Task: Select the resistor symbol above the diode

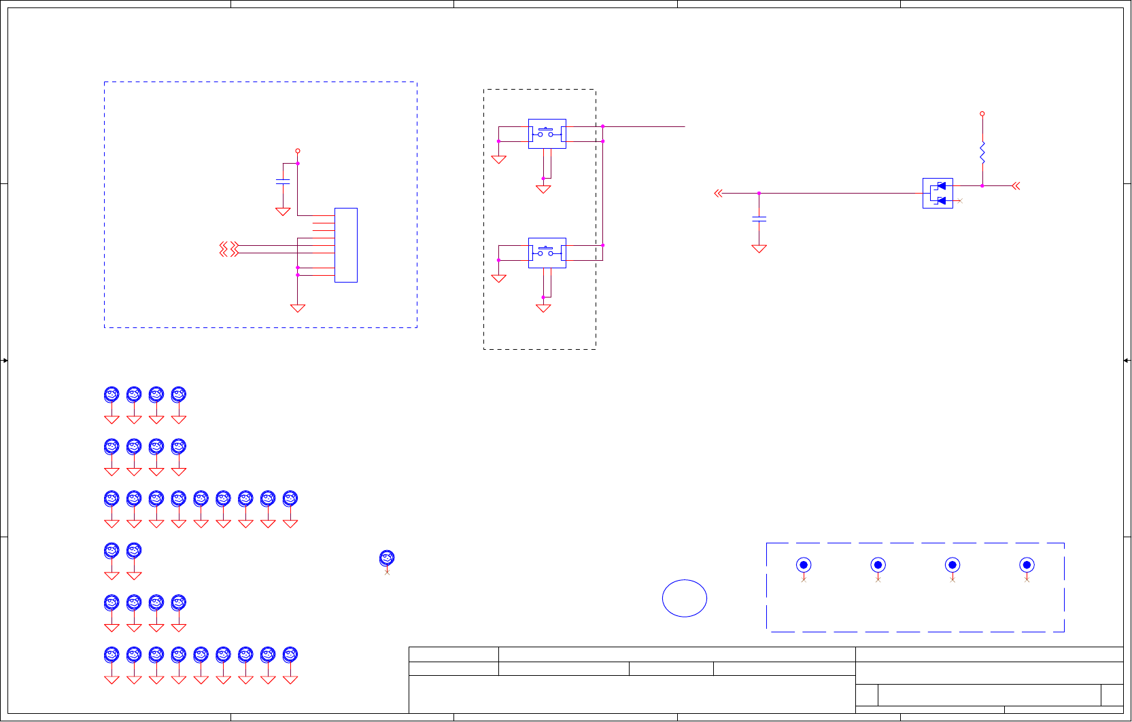Action: tap(982, 153)
